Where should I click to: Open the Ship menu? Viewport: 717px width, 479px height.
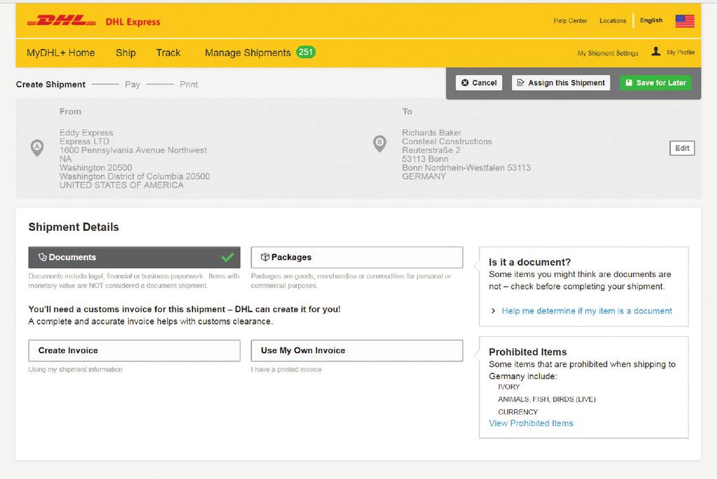[126, 52]
